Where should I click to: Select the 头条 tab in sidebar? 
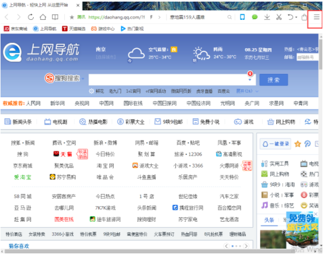click(269, 220)
